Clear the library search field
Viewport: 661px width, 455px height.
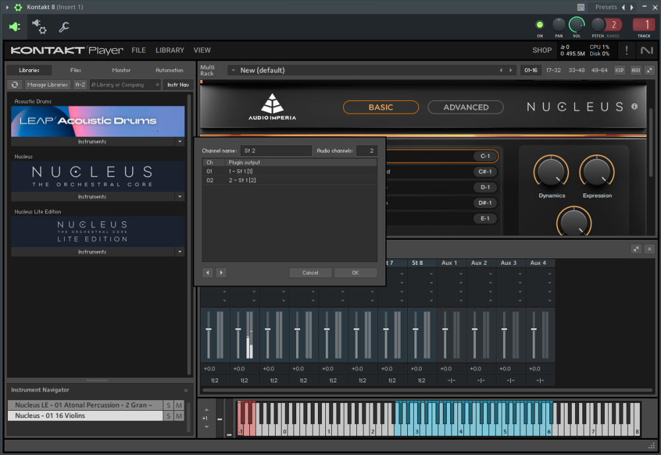pyautogui.click(x=157, y=85)
